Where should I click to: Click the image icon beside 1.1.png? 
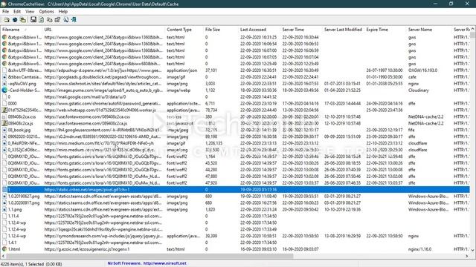click(x=4, y=209)
